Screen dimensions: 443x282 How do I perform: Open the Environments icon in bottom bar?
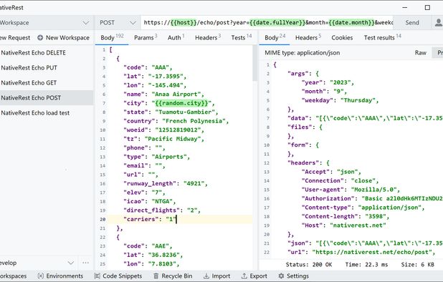41,276
